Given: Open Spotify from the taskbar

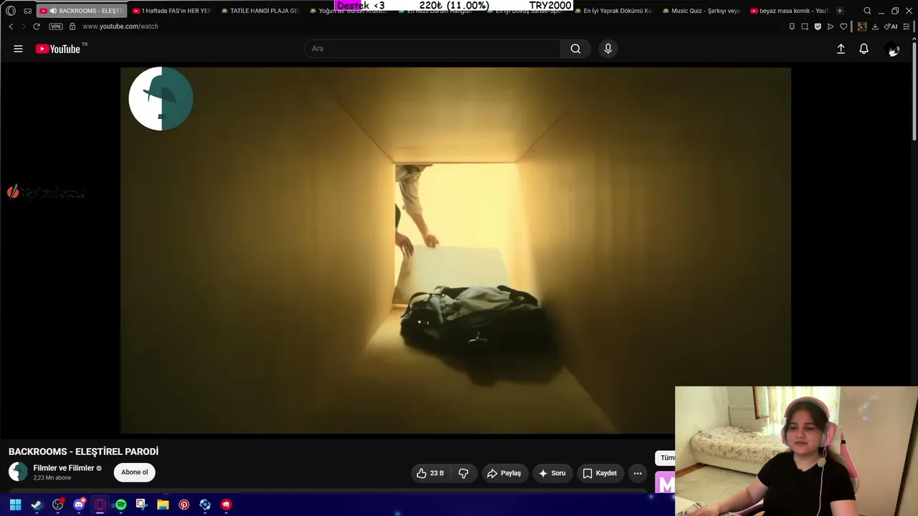Looking at the screenshot, I should point(120,505).
